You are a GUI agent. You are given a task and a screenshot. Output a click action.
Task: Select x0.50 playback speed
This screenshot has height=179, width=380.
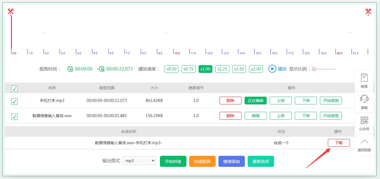point(172,69)
